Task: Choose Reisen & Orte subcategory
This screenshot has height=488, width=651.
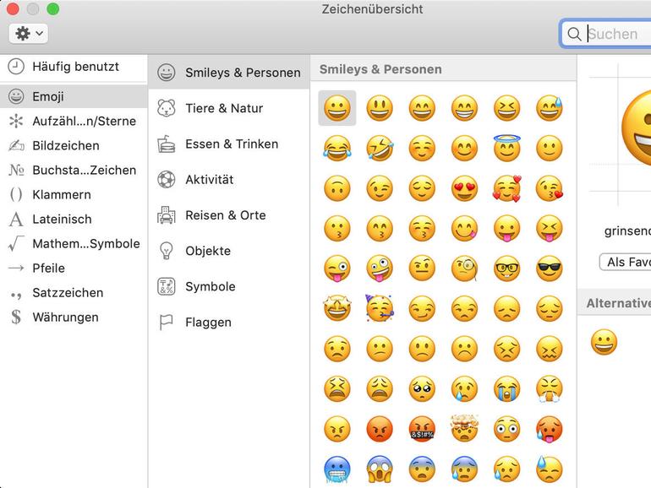Action: 229,215
